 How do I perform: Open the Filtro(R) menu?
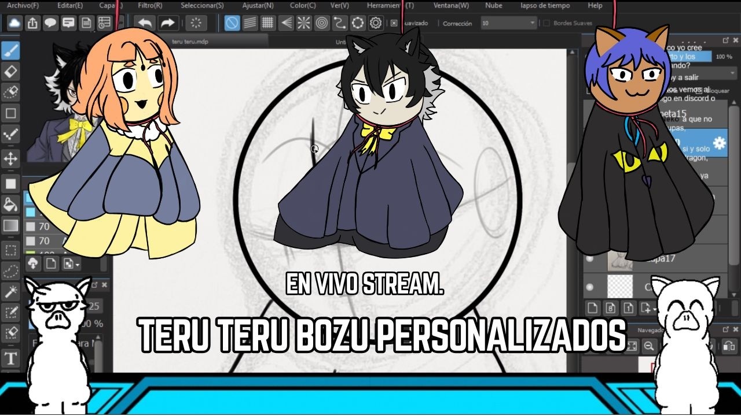point(150,6)
